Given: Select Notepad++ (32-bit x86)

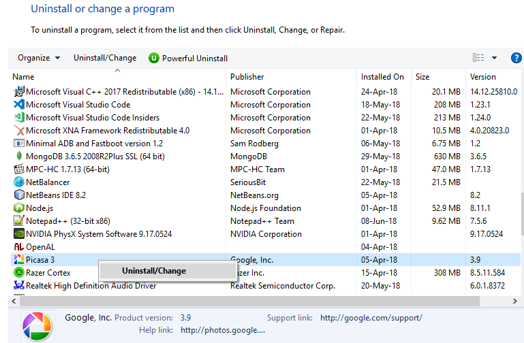Looking at the screenshot, I should (68, 221).
